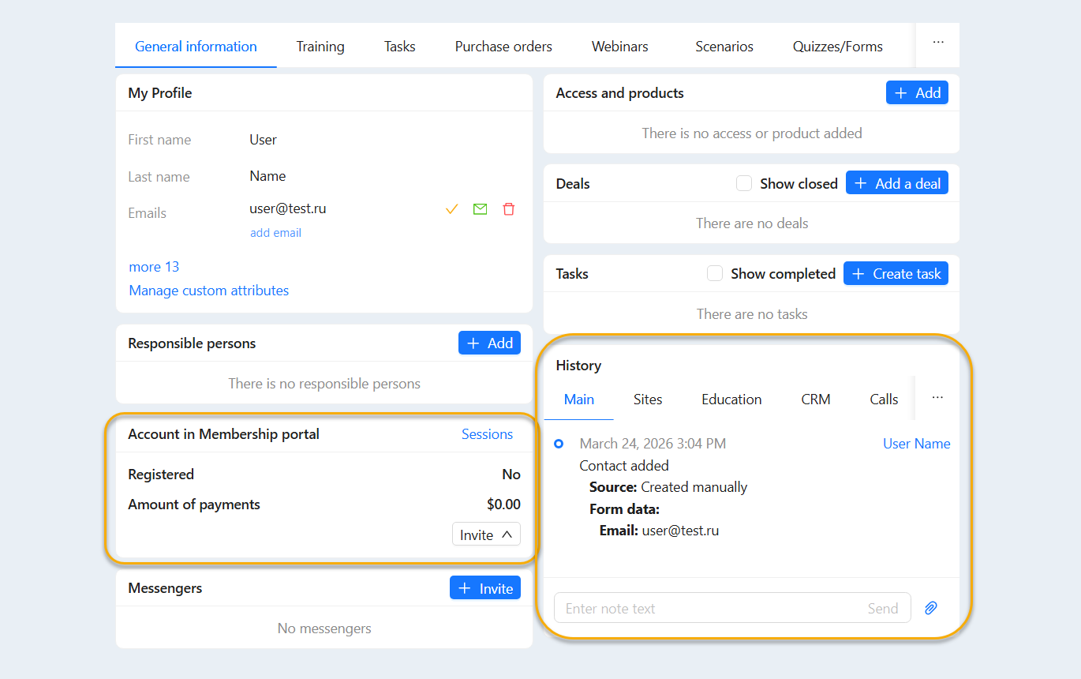Select the Sites history tab

(648, 399)
